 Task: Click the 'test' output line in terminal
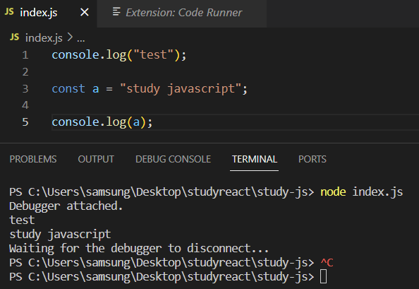pos(22,220)
